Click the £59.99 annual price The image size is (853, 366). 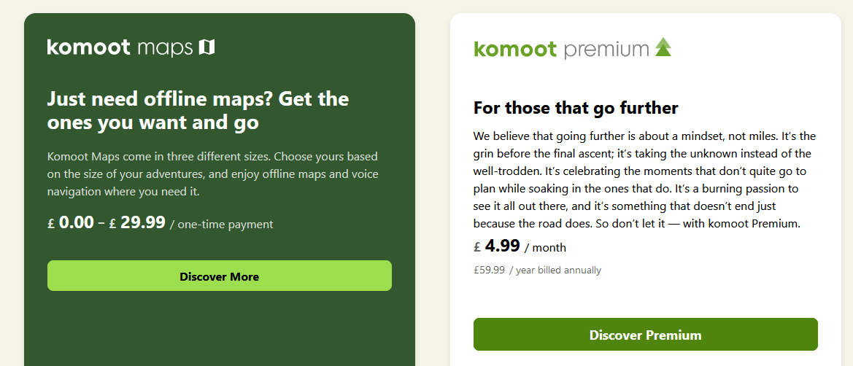point(489,270)
